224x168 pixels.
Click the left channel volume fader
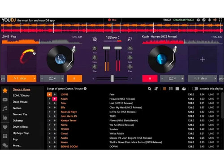107,48
